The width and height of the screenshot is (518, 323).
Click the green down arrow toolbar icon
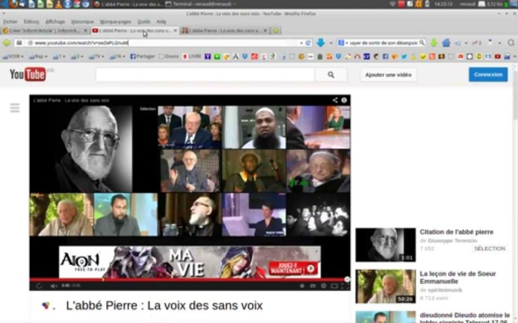(x=434, y=43)
